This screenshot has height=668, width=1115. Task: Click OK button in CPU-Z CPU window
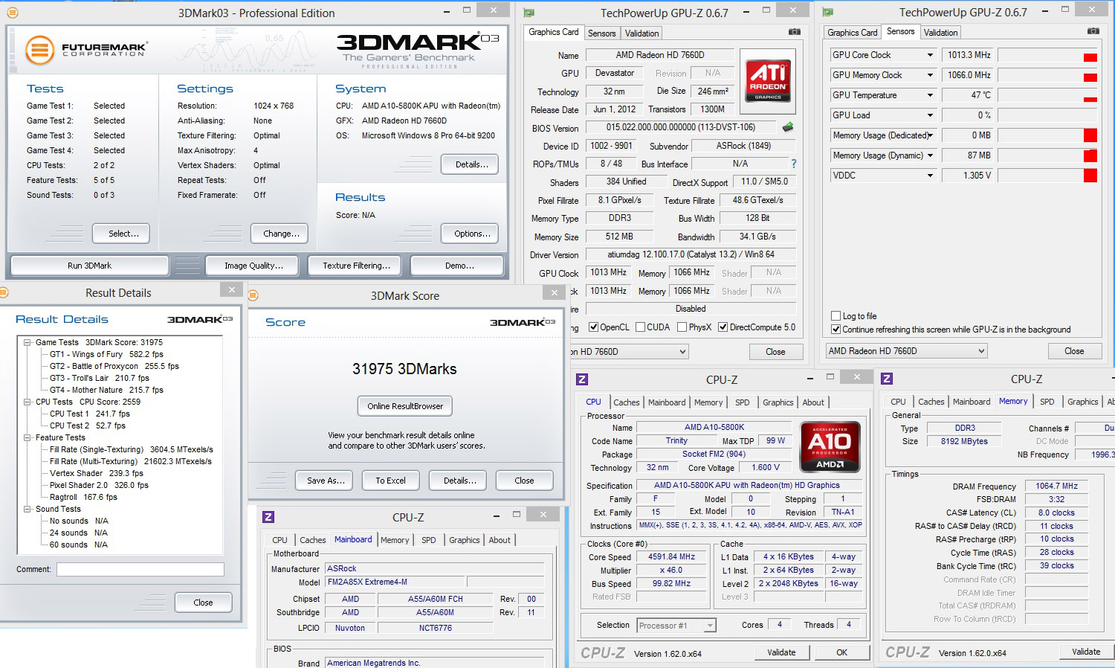click(x=841, y=652)
